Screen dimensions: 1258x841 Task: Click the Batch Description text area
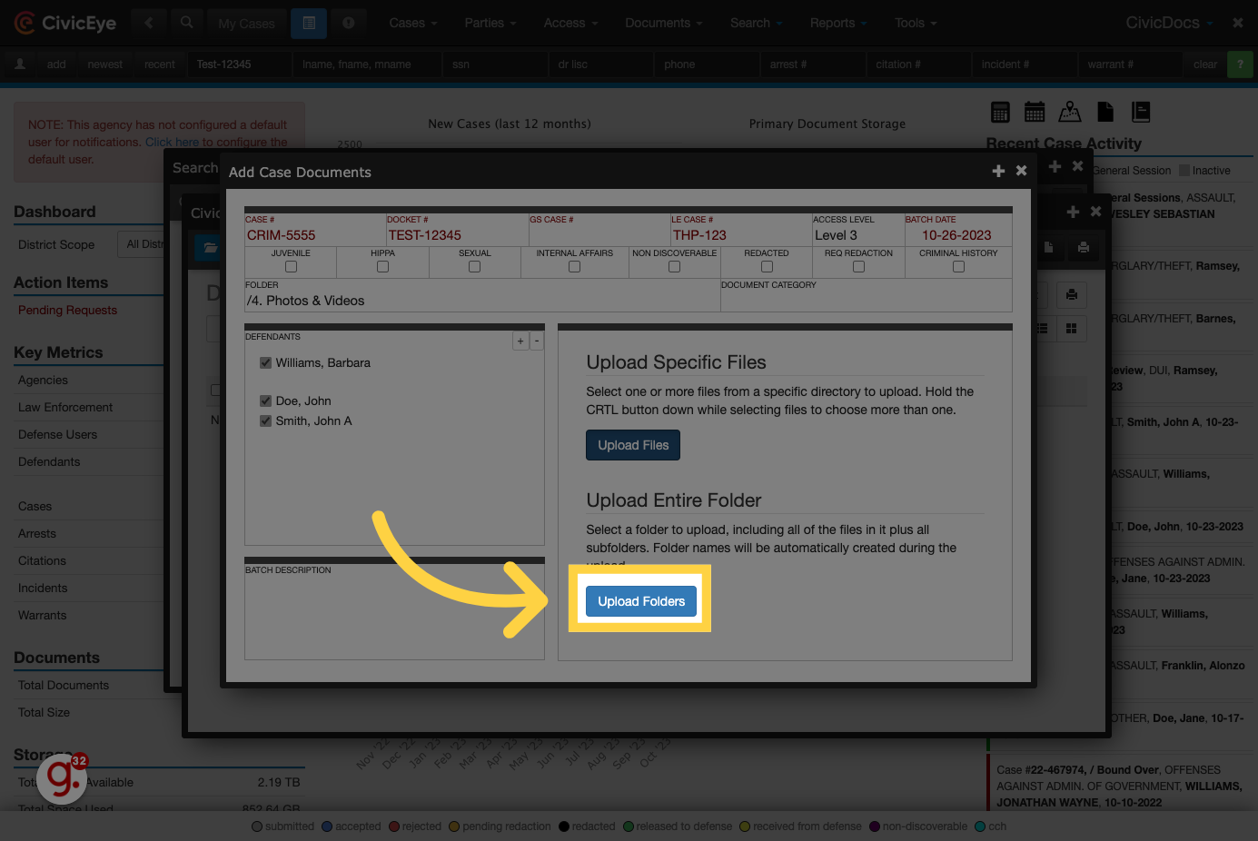pyautogui.click(x=395, y=612)
